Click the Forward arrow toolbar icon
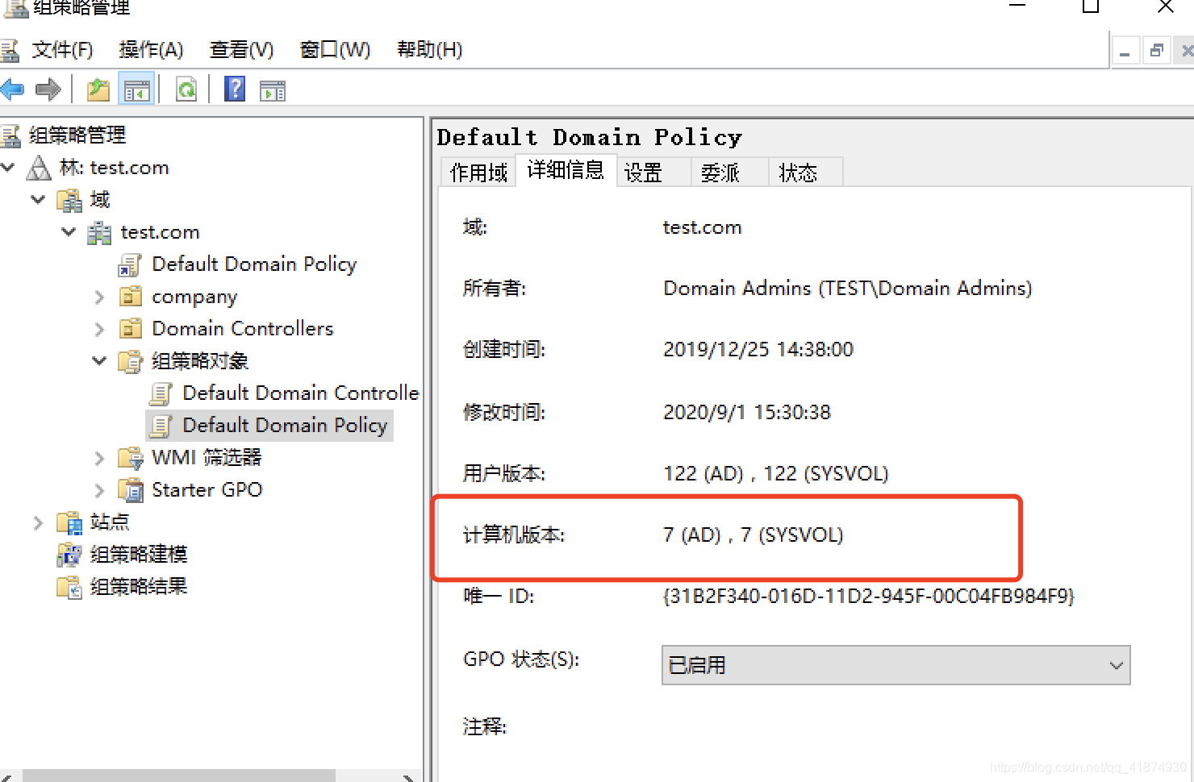Image resolution: width=1194 pixels, height=782 pixels. click(x=48, y=89)
